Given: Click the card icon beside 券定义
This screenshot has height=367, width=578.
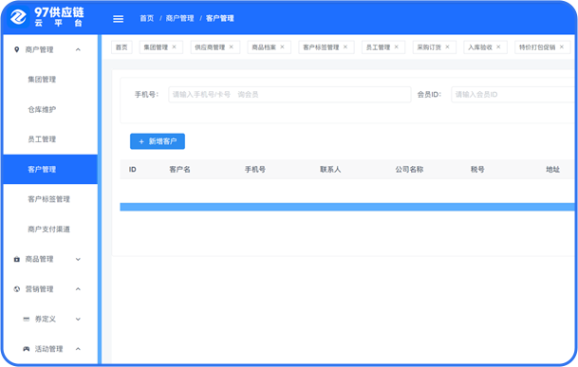Looking at the screenshot, I should (x=27, y=319).
